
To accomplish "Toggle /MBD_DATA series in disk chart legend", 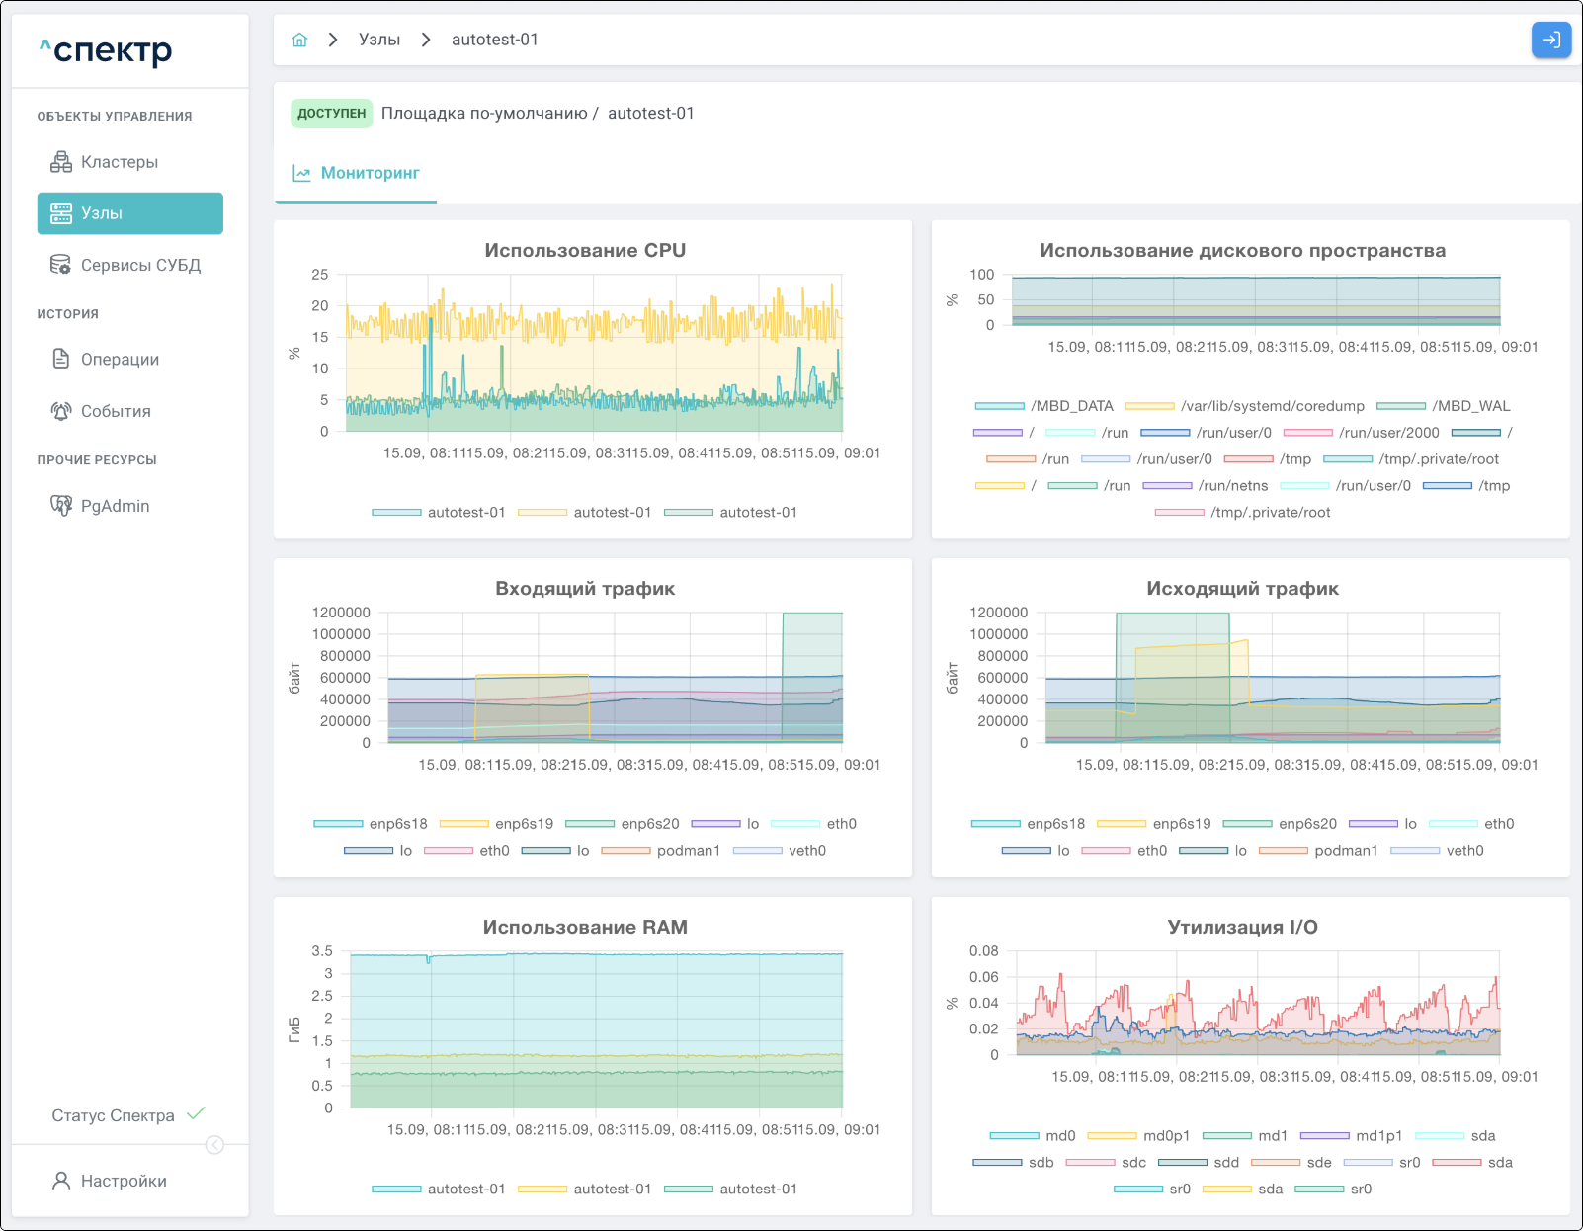I will click(x=1043, y=406).
